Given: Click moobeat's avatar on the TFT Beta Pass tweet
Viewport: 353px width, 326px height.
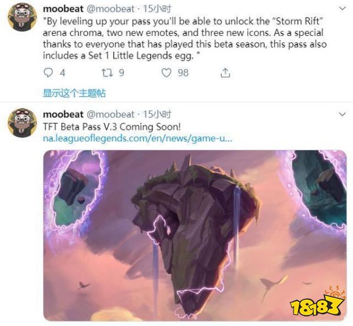Looking at the screenshot, I should coord(22,123).
